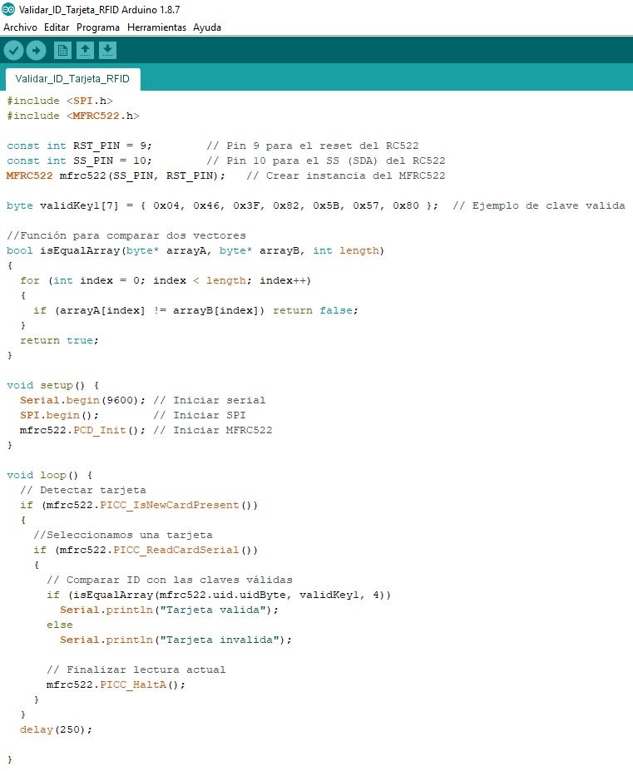Click the line '#include <MFRC522.h>'

73,116
